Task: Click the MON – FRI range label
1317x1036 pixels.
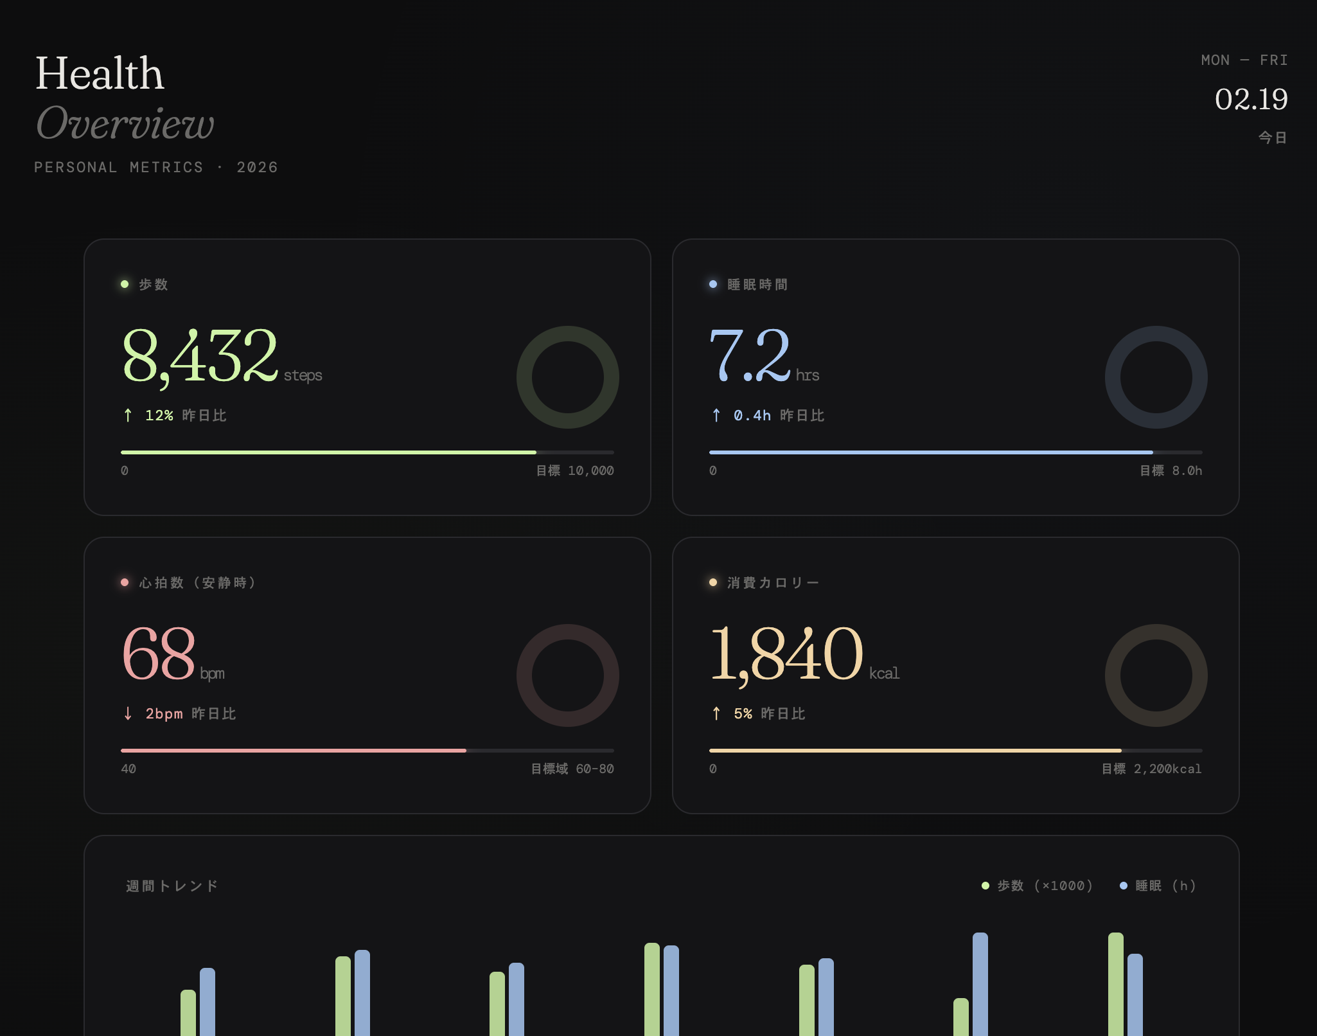Action: 1244,60
